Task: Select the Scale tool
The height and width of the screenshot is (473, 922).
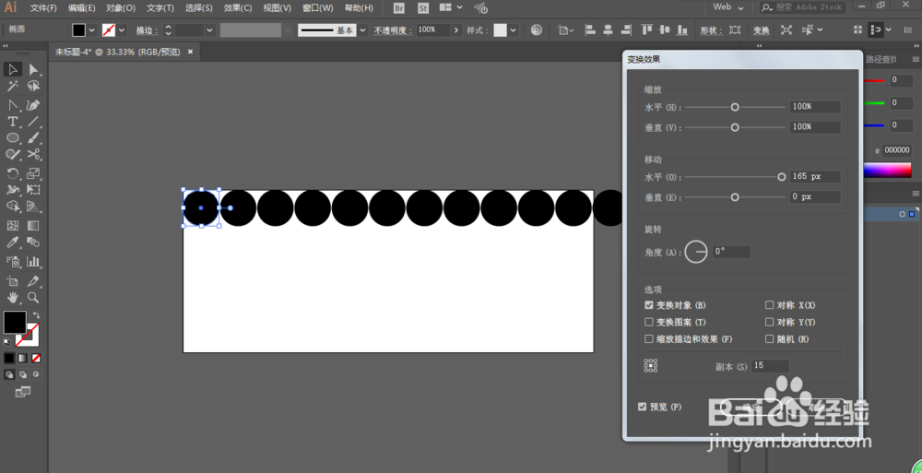Action: click(x=33, y=173)
